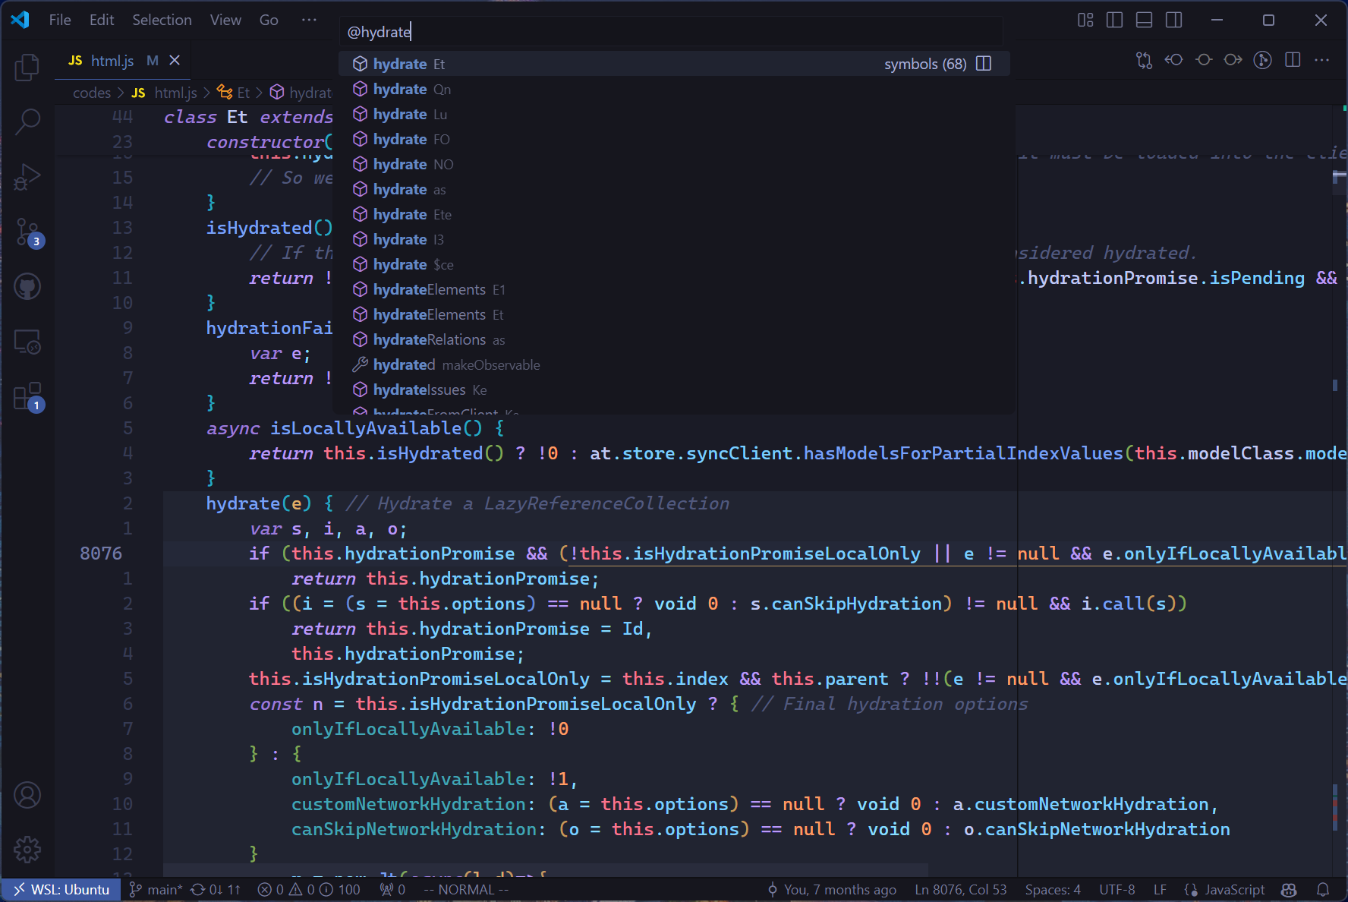This screenshot has width=1348, height=902.
Task: Select the hydrated makeObservable symbol result
Action: click(x=673, y=364)
